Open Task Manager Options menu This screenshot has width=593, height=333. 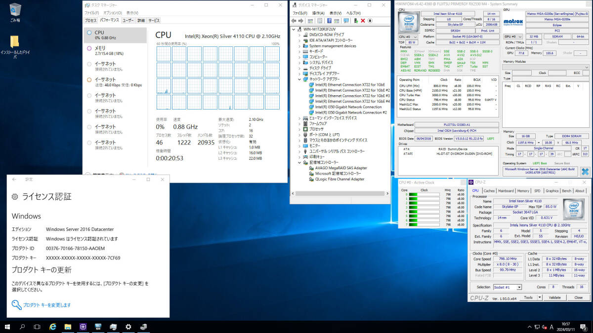113,12
